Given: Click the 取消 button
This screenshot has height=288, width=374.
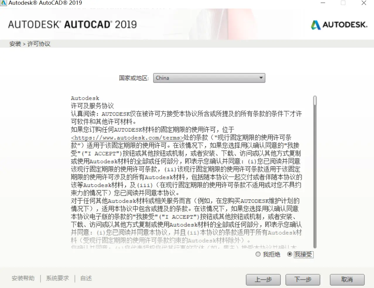Looking at the screenshot, I should coord(347,280).
